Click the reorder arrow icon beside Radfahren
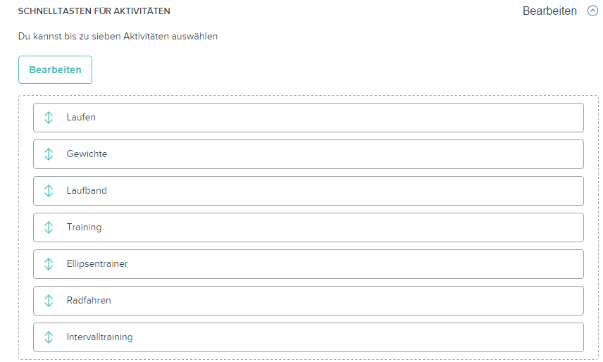 [49, 301]
